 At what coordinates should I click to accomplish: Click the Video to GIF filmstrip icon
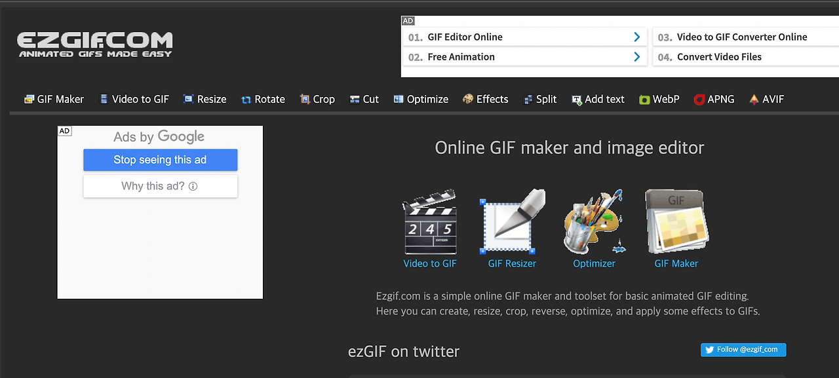[104, 100]
